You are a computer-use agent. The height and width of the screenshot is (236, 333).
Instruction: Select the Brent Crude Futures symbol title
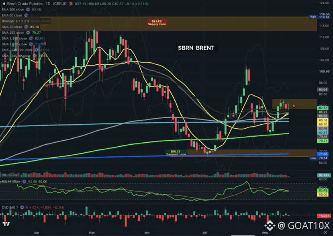(37, 4)
